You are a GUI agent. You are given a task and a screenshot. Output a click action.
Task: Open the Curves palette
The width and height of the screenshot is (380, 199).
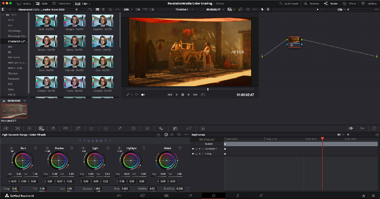(78, 129)
